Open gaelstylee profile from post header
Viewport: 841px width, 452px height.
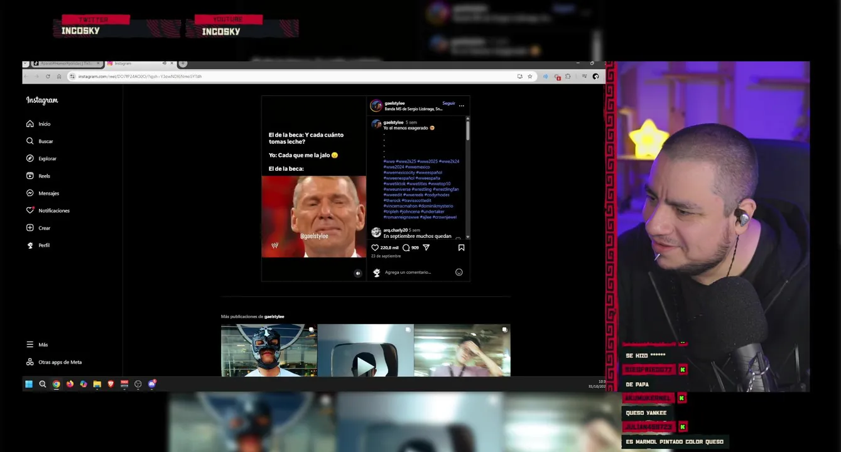click(394, 103)
